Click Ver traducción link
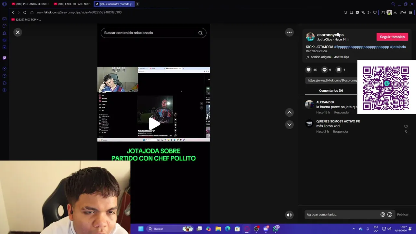The image size is (416, 234). point(316,51)
